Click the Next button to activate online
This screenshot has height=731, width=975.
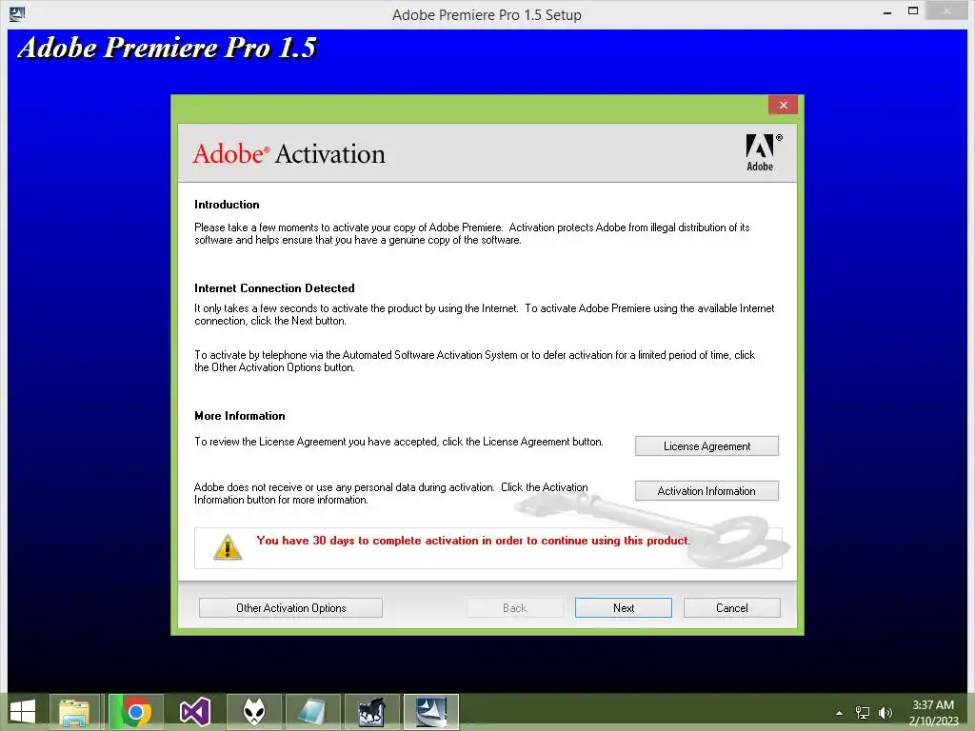coord(623,608)
